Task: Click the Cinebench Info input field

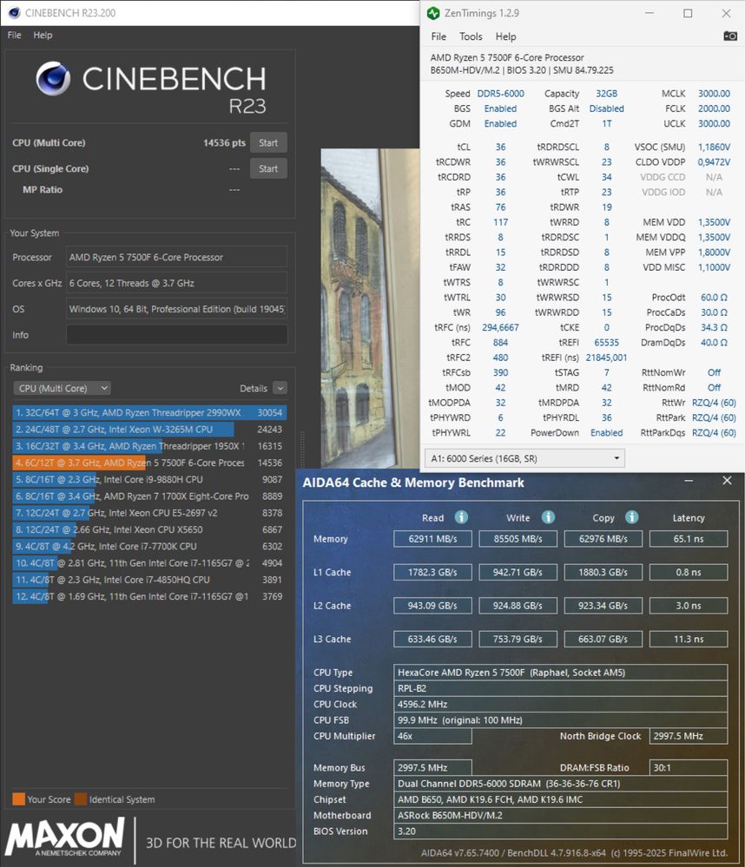Action: pyautogui.click(x=177, y=335)
